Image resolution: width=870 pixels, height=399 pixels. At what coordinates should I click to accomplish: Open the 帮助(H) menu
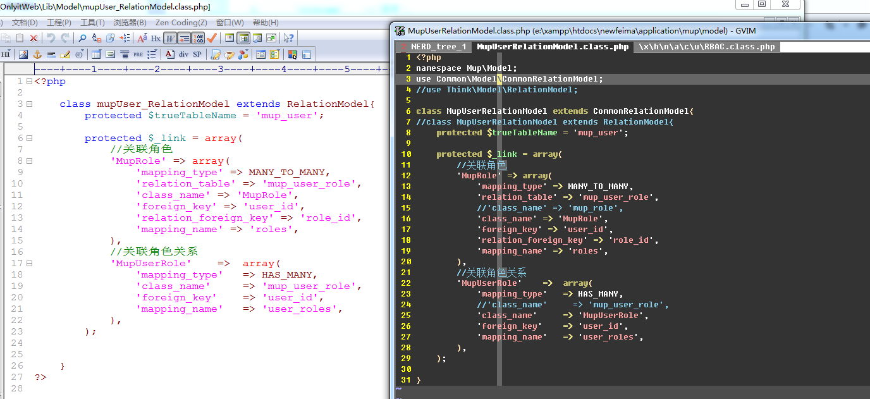tap(265, 22)
